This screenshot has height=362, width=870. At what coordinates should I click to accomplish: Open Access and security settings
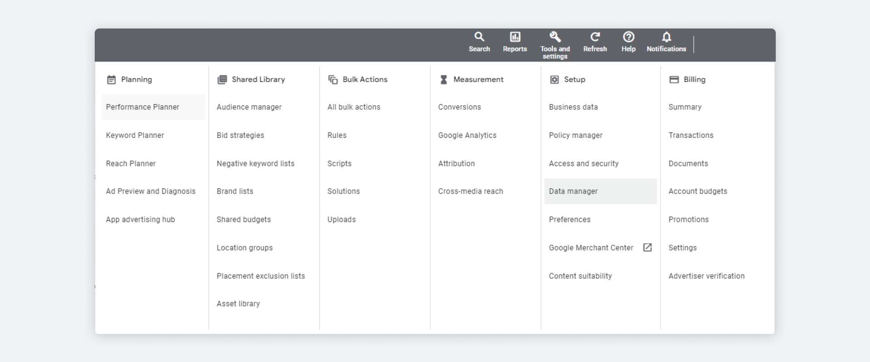[x=584, y=163]
